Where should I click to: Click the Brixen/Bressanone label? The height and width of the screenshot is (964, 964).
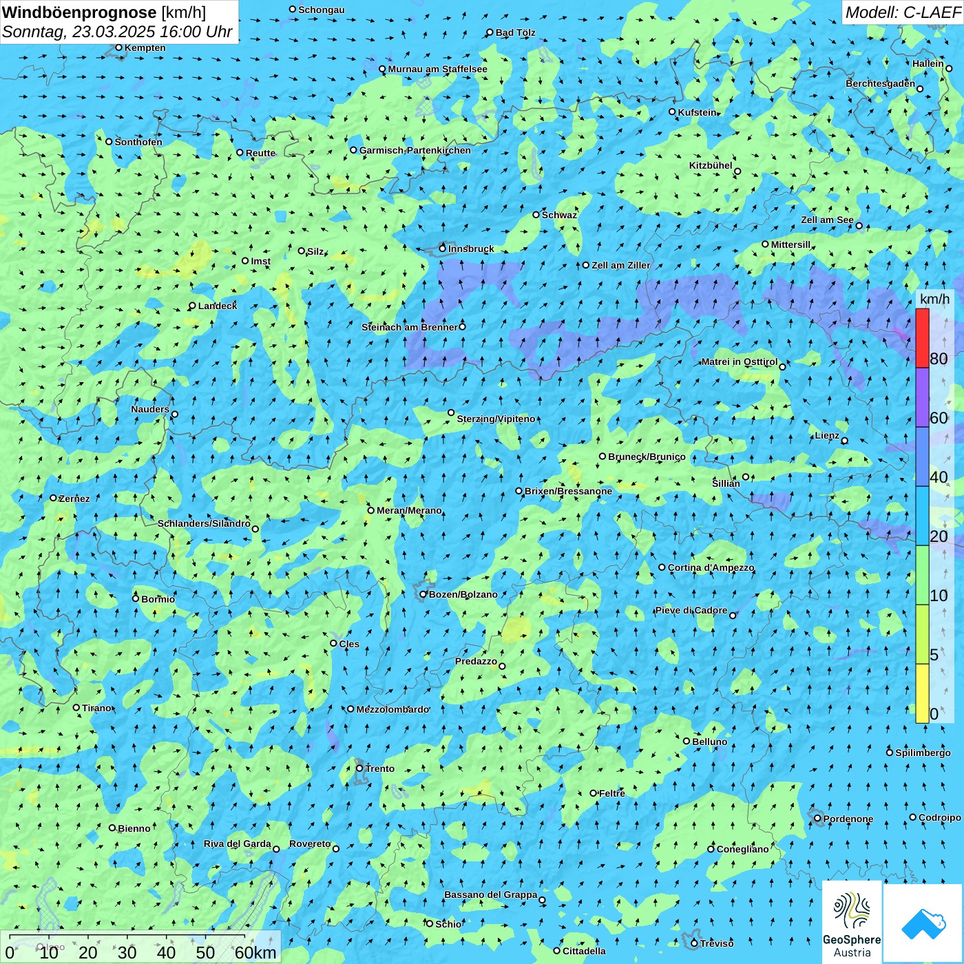(568, 491)
